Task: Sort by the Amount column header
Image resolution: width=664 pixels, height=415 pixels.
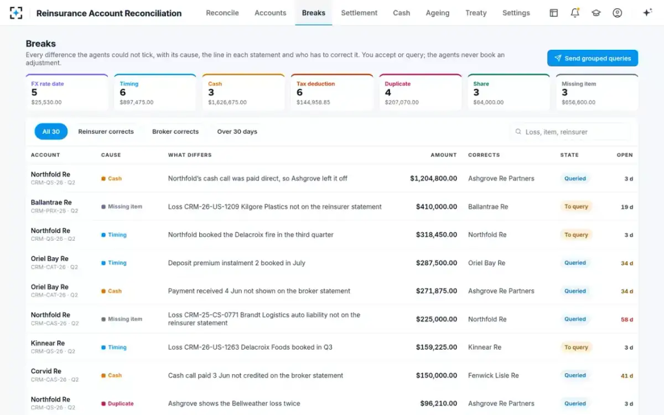Action: pos(444,155)
